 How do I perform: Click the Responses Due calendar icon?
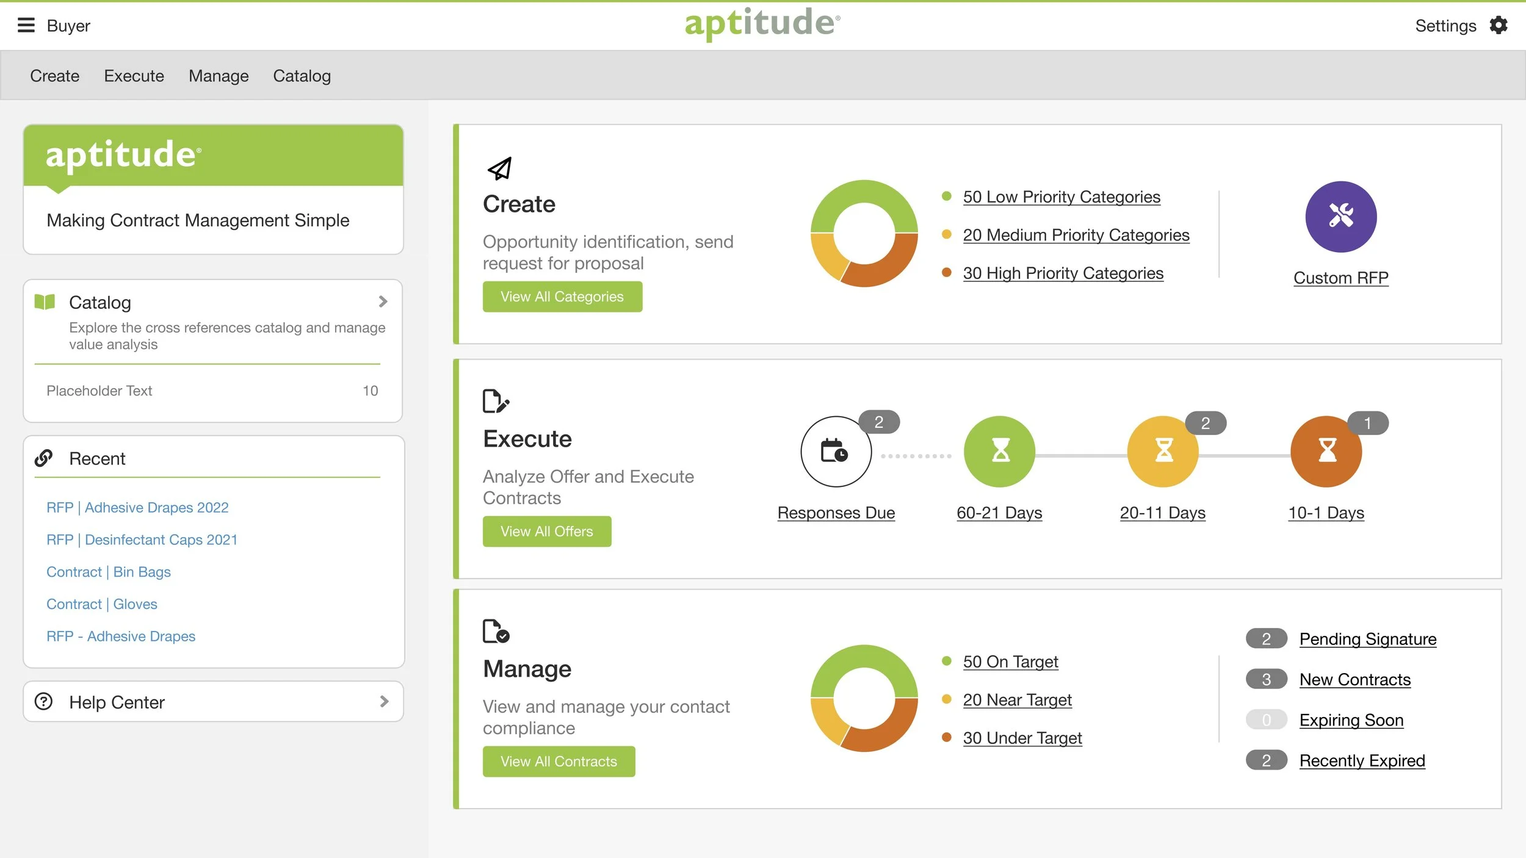click(x=836, y=452)
